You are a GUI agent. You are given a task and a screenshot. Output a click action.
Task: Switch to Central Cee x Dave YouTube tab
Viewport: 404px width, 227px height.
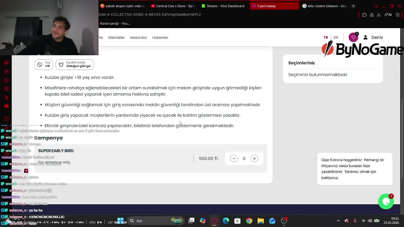coord(173,6)
